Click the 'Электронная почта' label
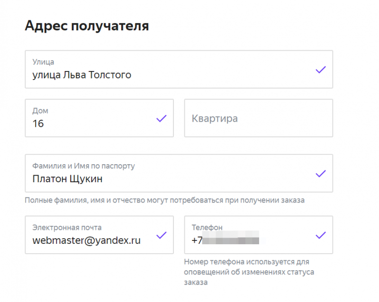The image size is (379, 302). click(x=67, y=227)
